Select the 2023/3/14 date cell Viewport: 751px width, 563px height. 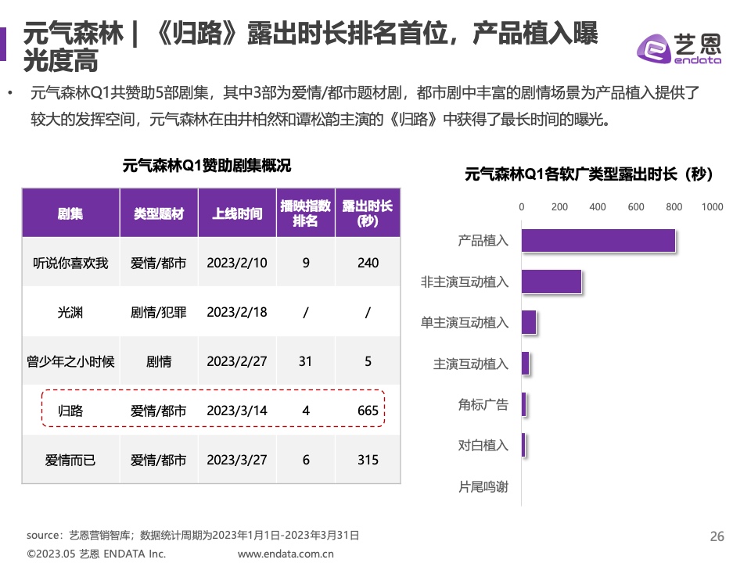tap(237, 411)
